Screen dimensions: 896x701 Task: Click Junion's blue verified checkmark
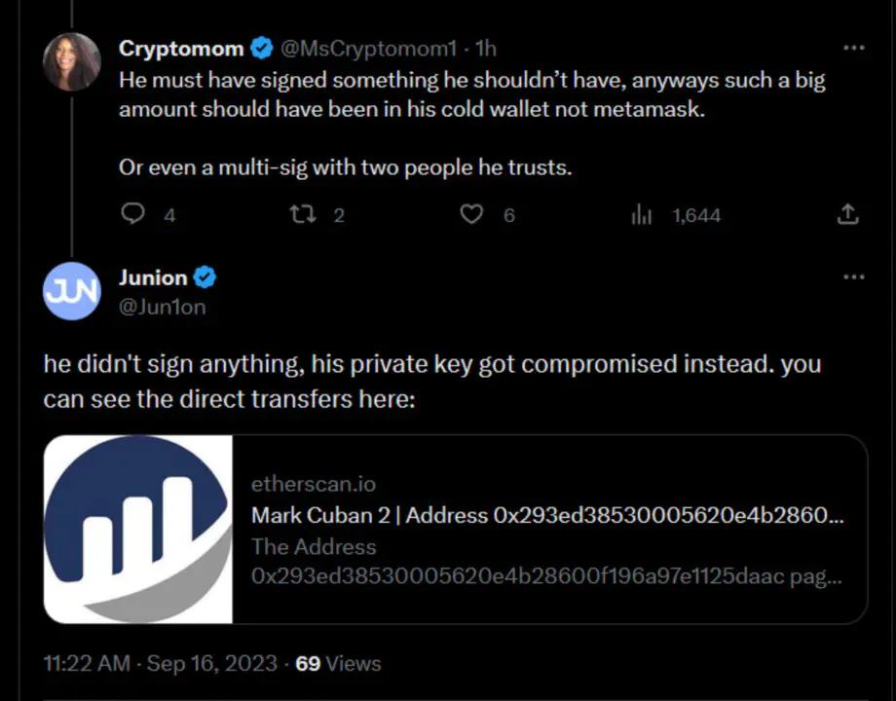(x=205, y=277)
